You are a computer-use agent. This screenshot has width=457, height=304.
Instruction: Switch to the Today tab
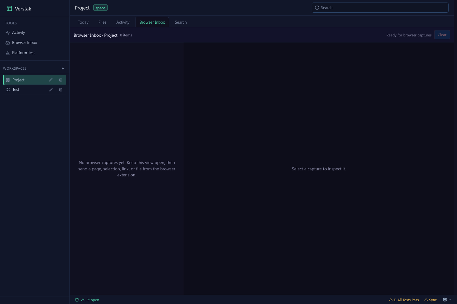(83, 22)
